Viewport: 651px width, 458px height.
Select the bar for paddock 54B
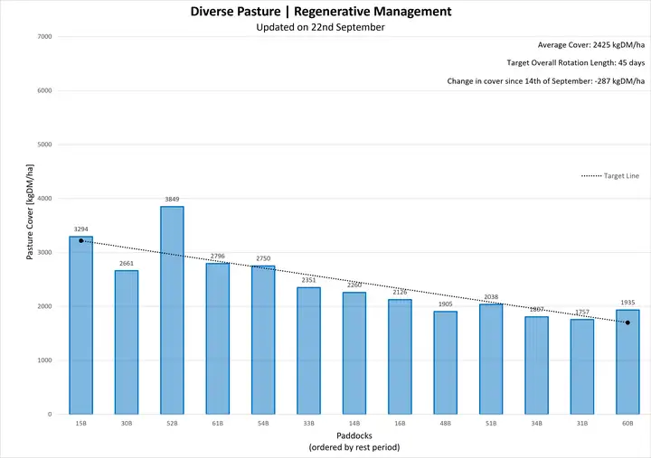point(263,340)
